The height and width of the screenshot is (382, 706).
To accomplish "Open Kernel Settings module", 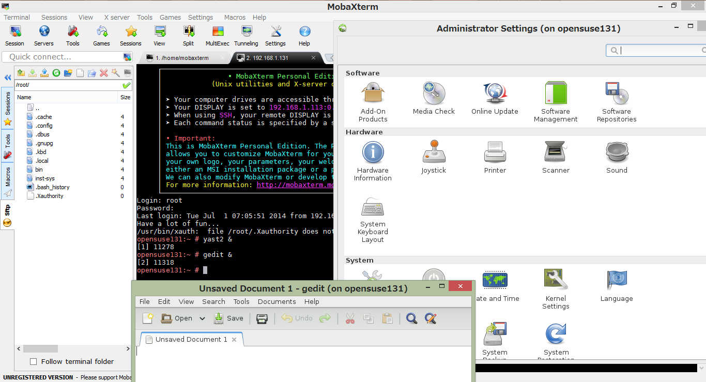I will pyautogui.click(x=556, y=289).
